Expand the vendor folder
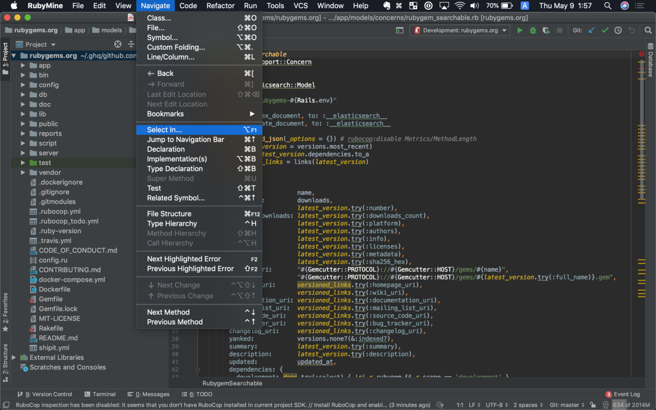Viewport: 656px width, 410px height. [23, 173]
